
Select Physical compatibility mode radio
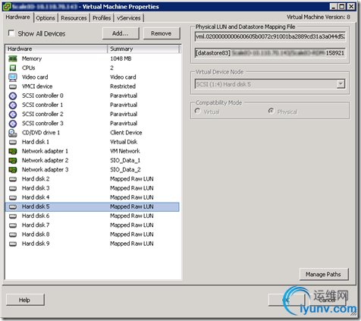pyautogui.click(x=272, y=111)
